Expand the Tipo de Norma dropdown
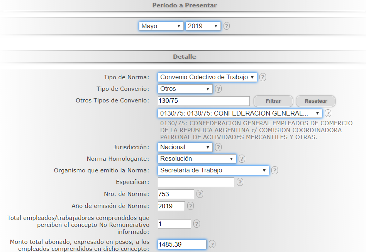The width and height of the screenshot is (366, 252). 207,77
